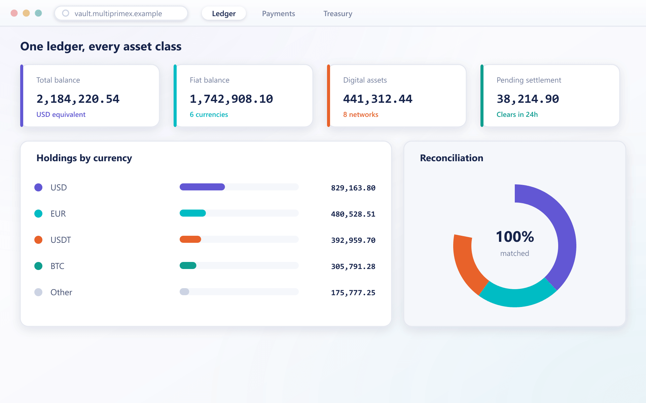Click the 'USD equivalent' label
Viewport: 646px width, 403px height.
click(x=61, y=115)
